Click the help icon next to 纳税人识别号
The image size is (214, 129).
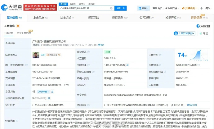[93, 72]
